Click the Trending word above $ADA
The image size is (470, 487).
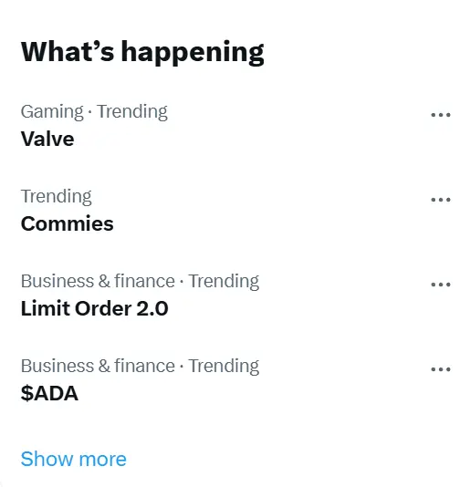coord(224,367)
